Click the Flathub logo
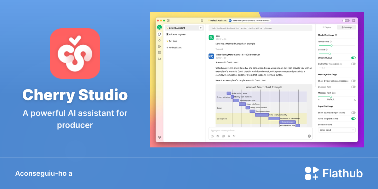 (334, 173)
